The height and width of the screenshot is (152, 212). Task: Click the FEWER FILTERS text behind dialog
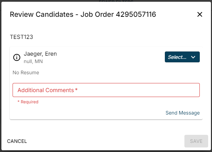[x=116, y=1]
